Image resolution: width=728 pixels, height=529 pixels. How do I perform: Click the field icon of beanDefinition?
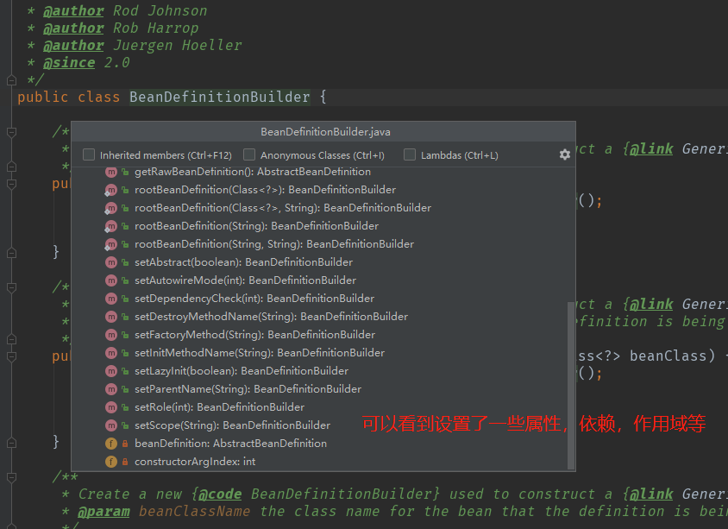pos(111,444)
